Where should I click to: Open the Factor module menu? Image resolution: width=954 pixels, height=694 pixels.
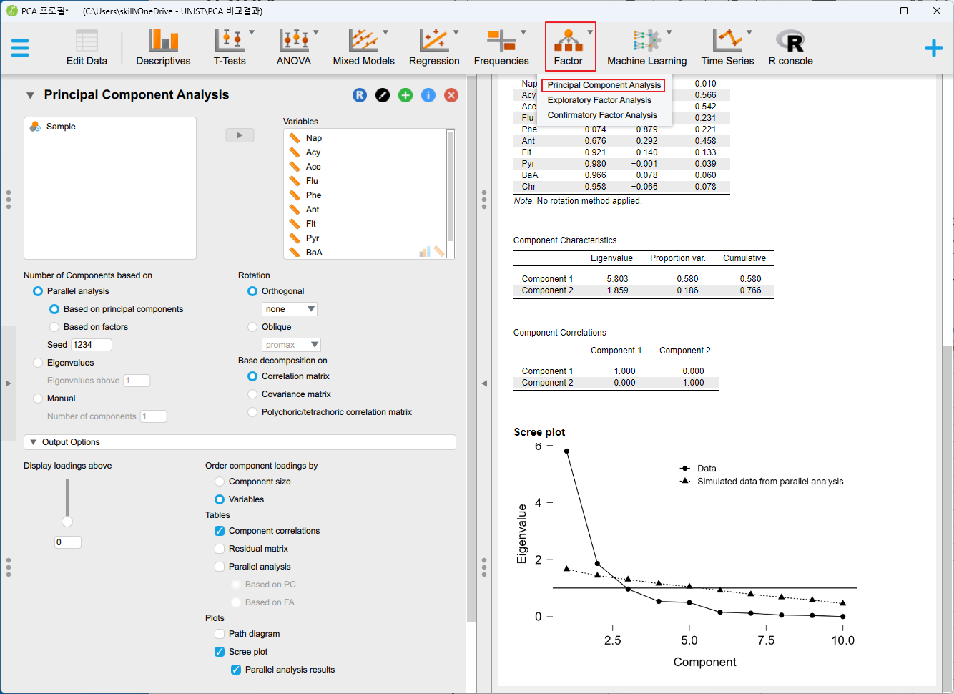coord(569,48)
